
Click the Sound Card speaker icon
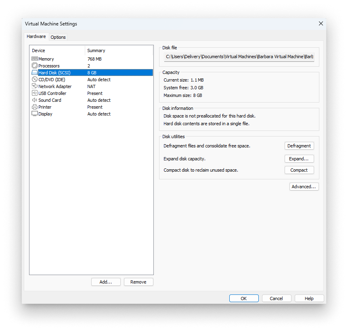click(x=35, y=100)
